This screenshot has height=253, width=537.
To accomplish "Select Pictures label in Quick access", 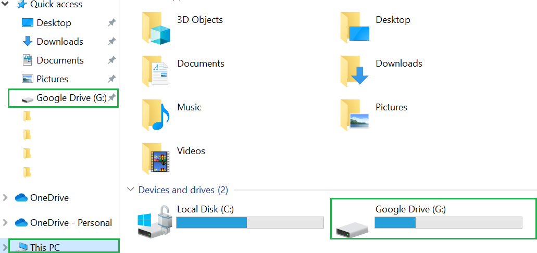I will pyautogui.click(x=53, y=79).
